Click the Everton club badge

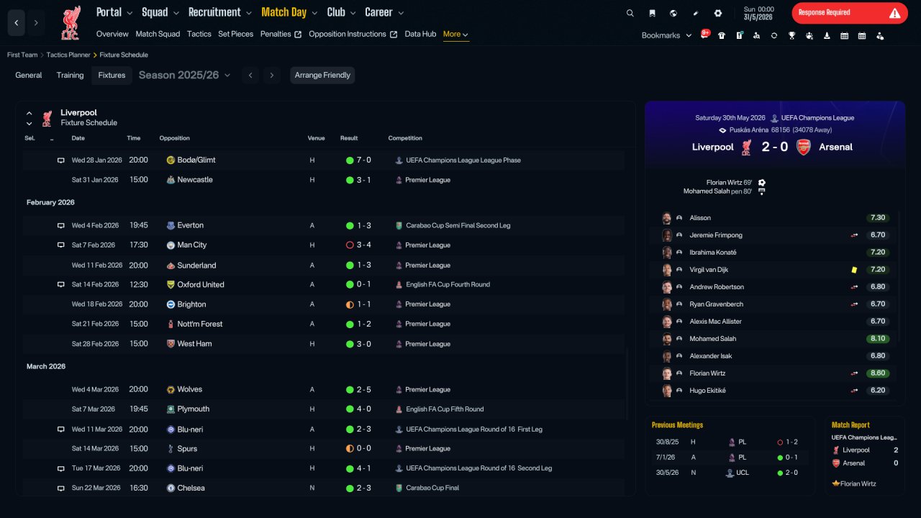pos(171,225)
